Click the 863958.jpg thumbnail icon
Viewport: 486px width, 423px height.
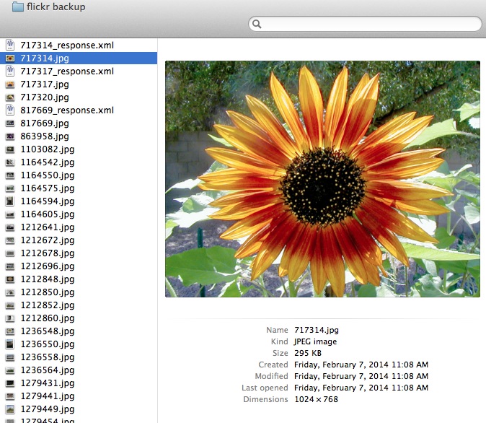pos(10,136)
